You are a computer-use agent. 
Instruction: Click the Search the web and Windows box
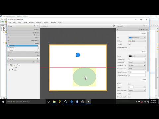26,102
